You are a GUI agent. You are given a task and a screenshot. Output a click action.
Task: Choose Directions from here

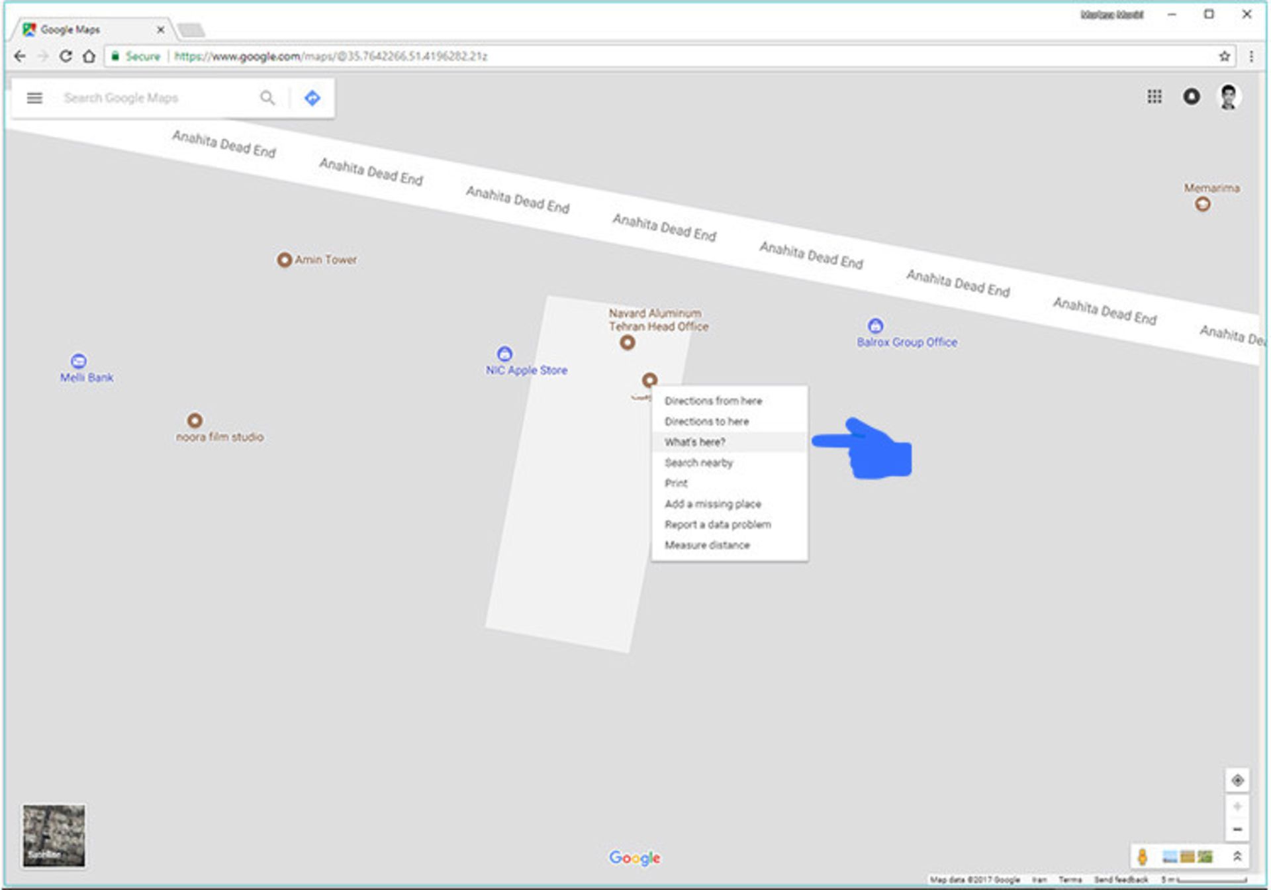click(x=730, y=401)
